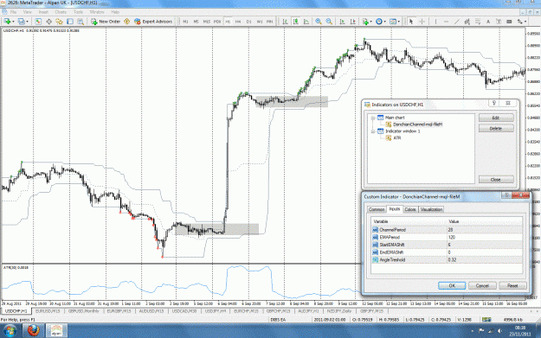Expand the profiles dropdown arrow

[27, 22]
